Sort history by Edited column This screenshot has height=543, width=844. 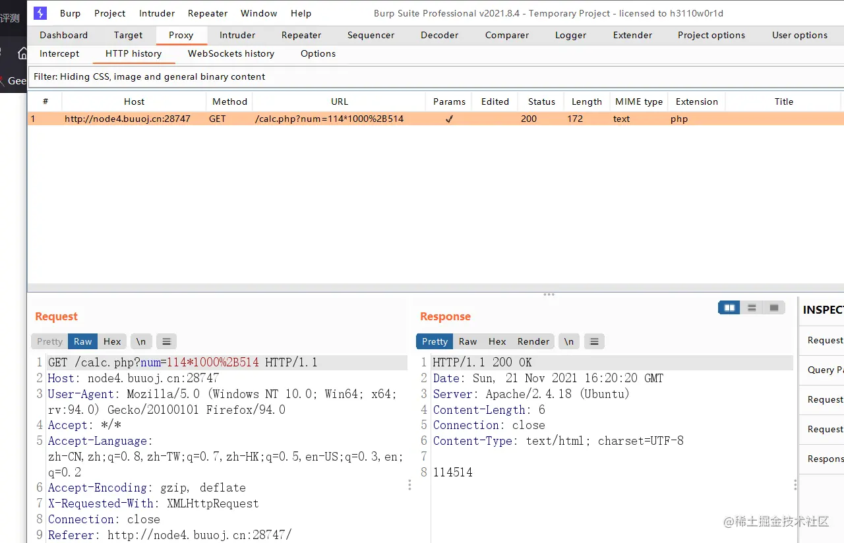pos(495,101)
